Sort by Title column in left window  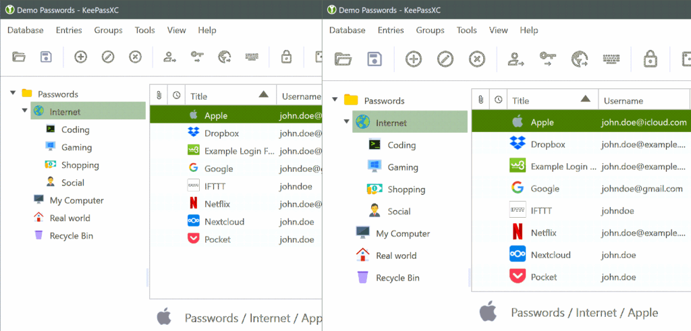231,95
